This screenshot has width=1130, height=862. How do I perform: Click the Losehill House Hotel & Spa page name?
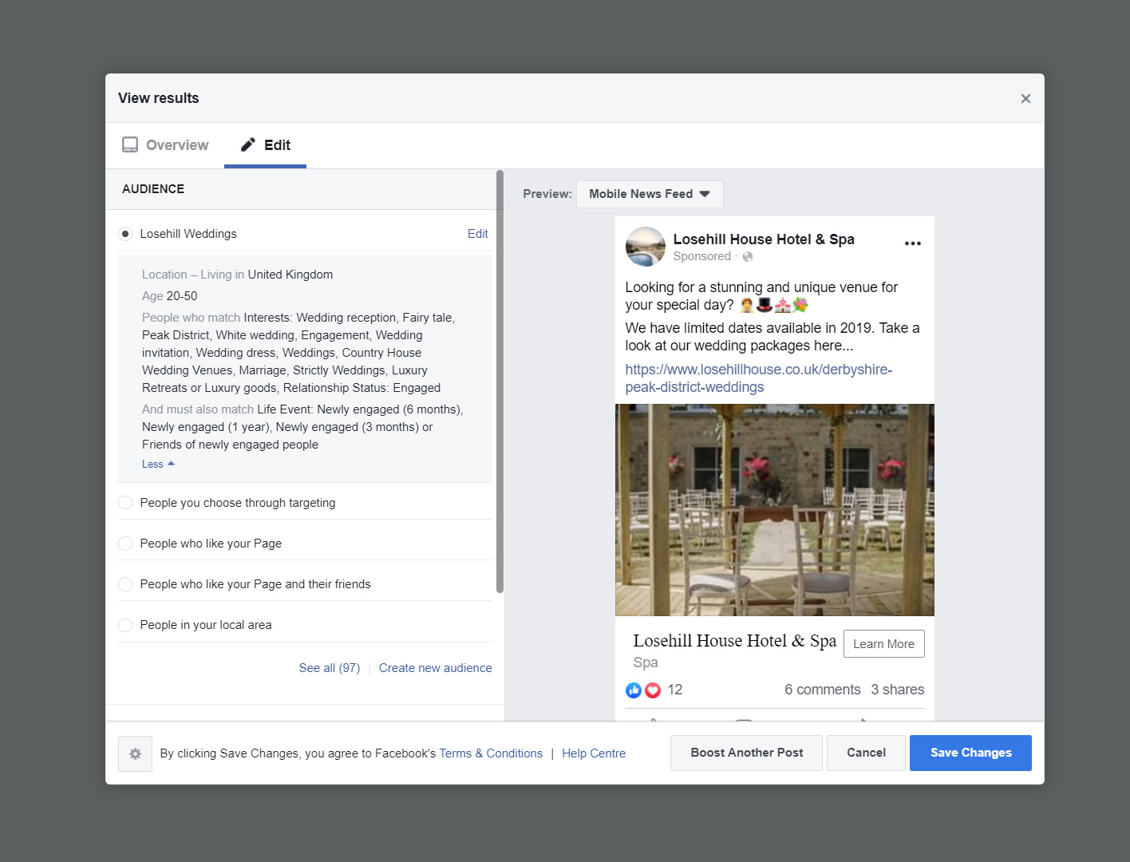pos(764,239)
